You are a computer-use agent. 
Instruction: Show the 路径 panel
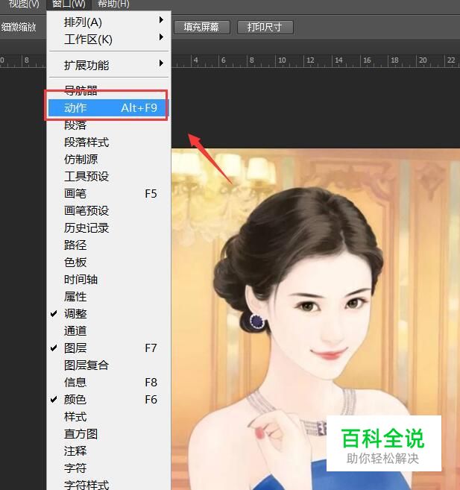[x=109, y=245]
